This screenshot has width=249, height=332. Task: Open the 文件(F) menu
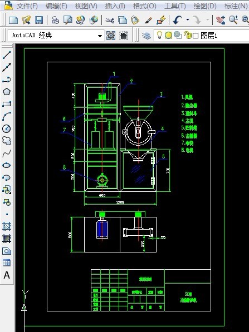pyautogui.click(x=27, y=6)
